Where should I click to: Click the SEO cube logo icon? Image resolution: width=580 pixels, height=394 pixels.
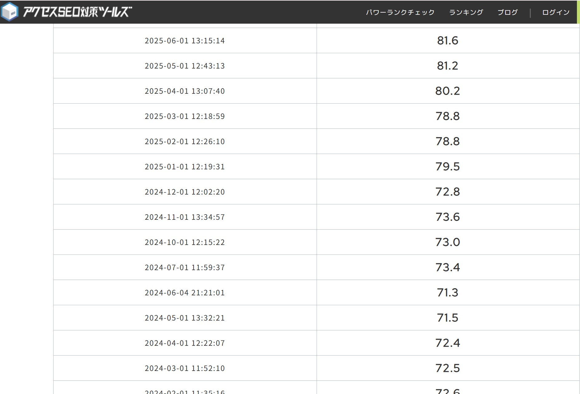pos(10,12)
